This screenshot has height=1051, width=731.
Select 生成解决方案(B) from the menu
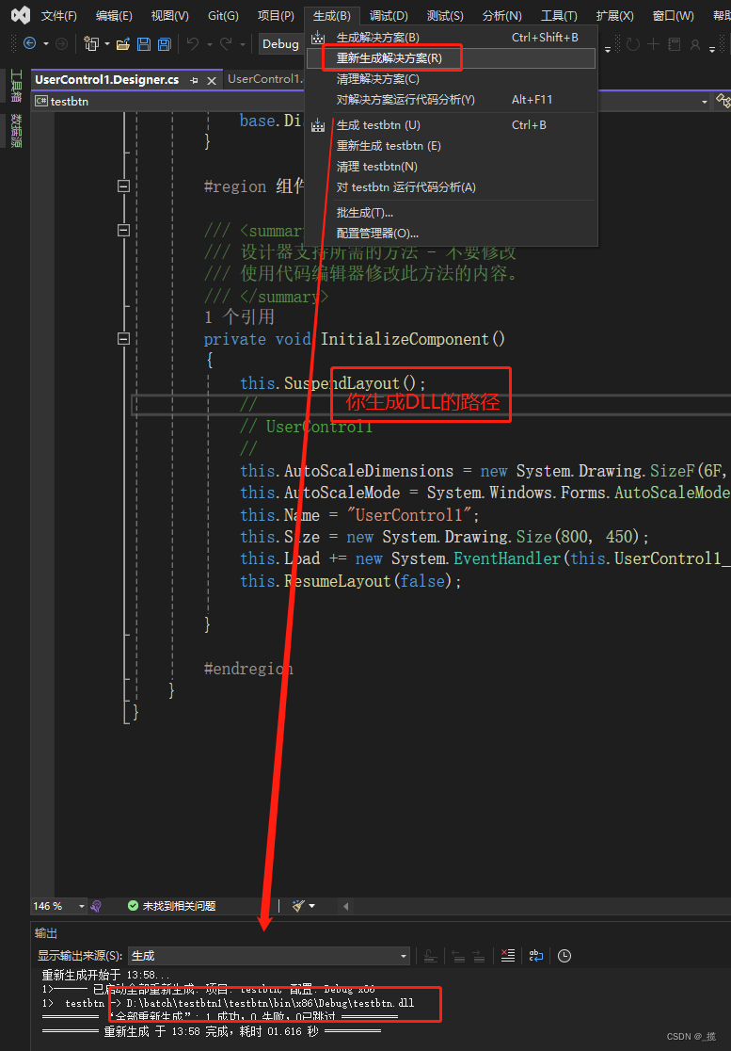click(452, 38)
